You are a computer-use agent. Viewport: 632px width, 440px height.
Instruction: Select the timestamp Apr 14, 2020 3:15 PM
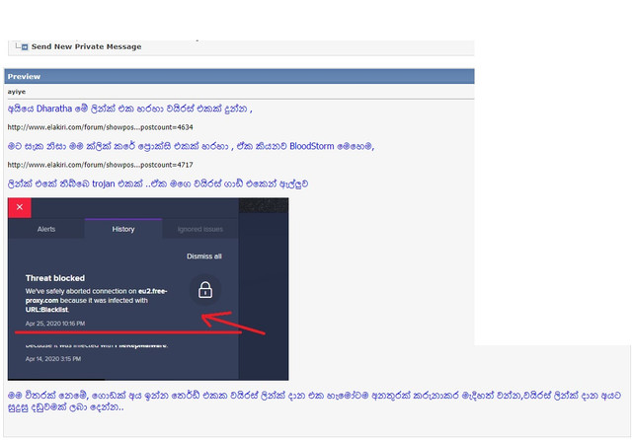coord(53,359)
